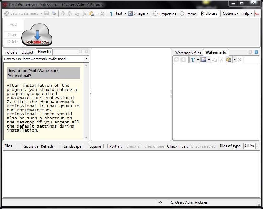The width and height of the screenshot is (263, 209).
Task: Click the Undo arrow icon
Action: (x=62, y=13)
